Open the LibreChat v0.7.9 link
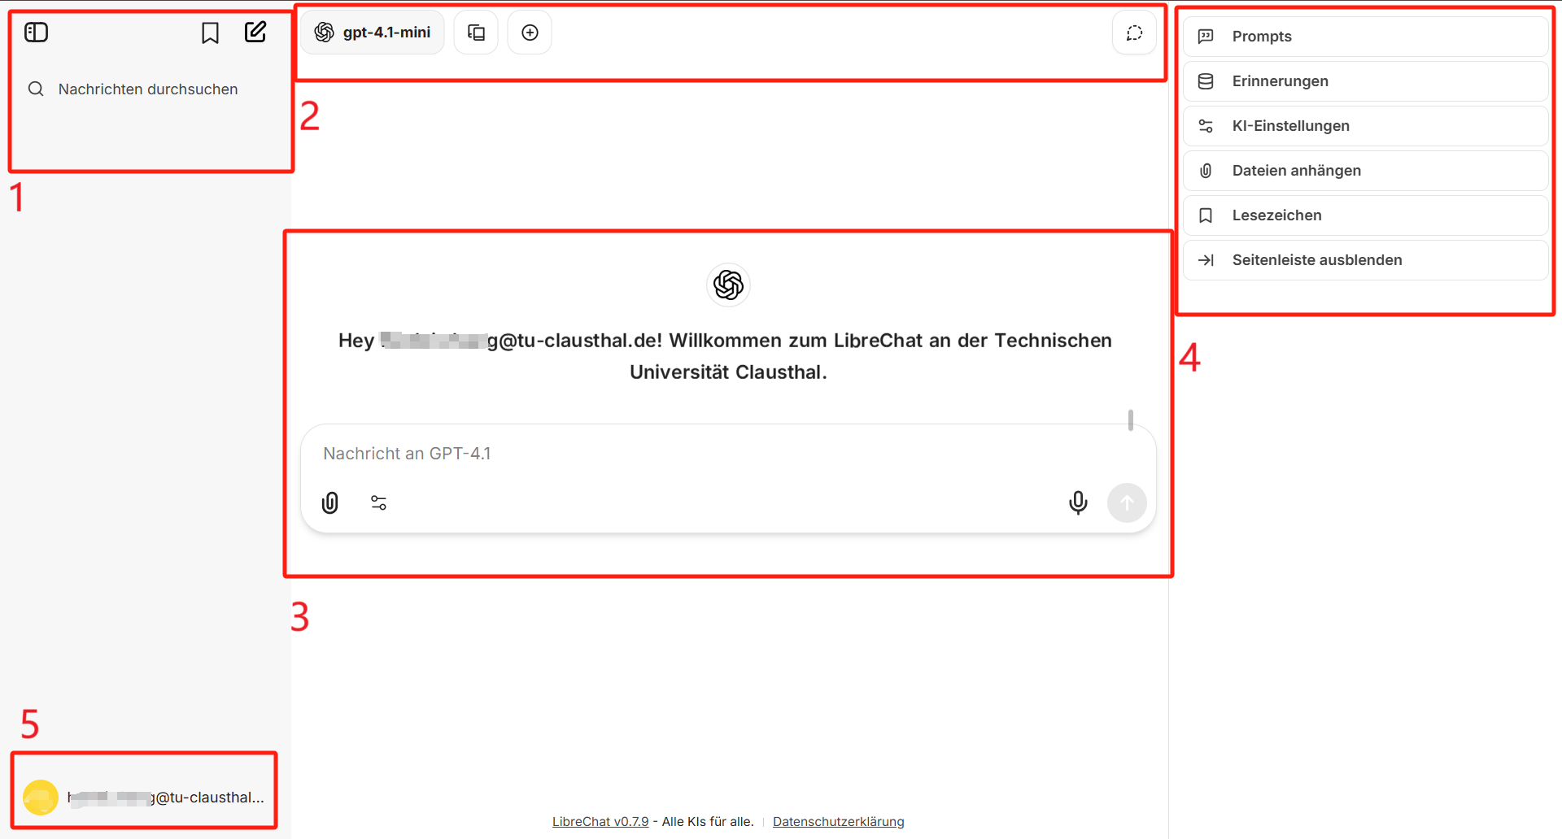Viewport: 1562px width, 839px height. [x=600, y=822]
